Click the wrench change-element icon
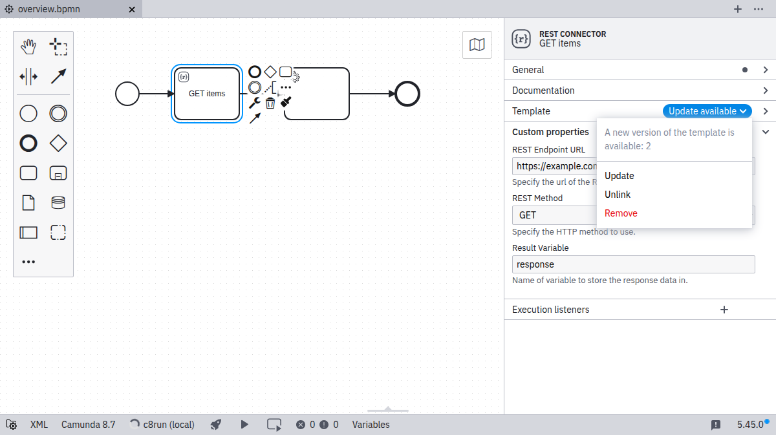 click(255, 103)
